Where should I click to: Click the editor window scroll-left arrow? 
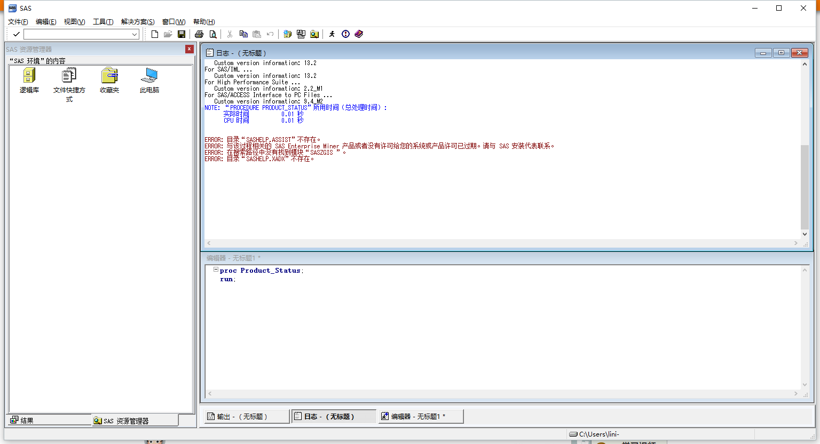tap(210, 394)
